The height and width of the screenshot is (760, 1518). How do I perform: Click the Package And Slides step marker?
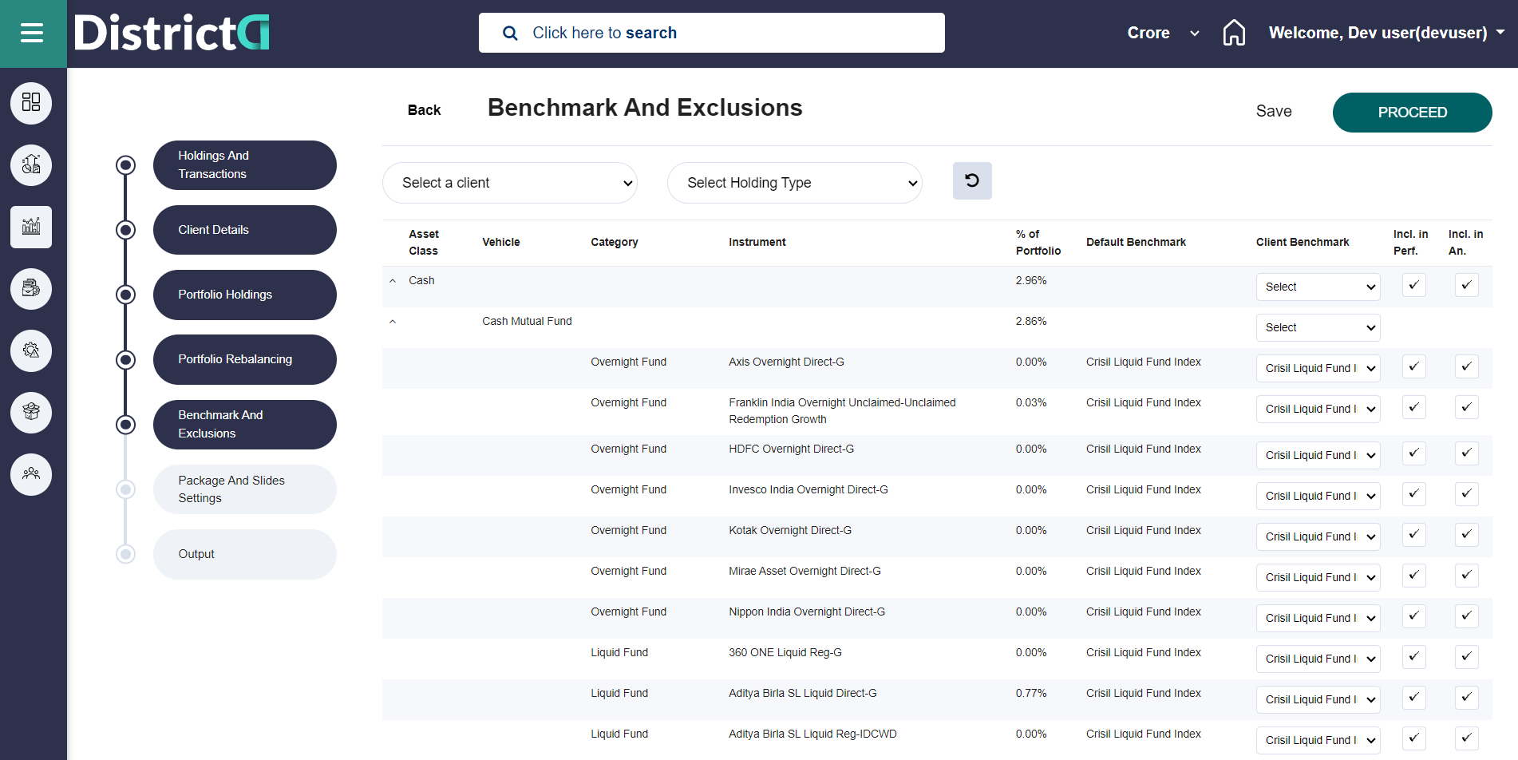125,489
